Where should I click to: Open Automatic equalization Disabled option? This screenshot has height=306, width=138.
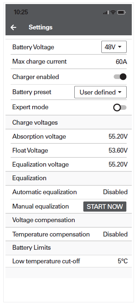68,192
